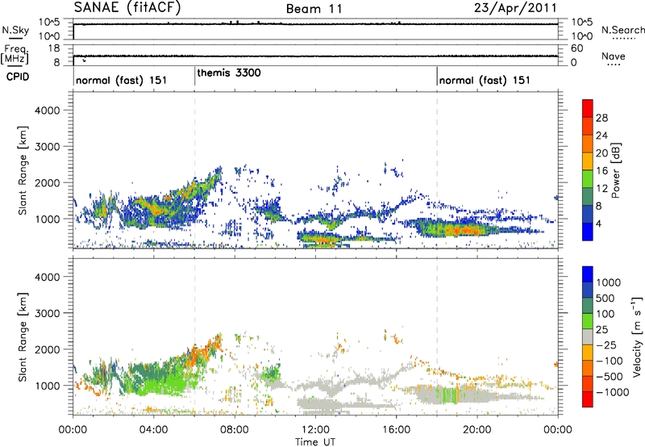This screenshot has width=645, height=447.
Task: Click the 'Nave' legend label
Action: pyautogui.click(x=614, y=56)
